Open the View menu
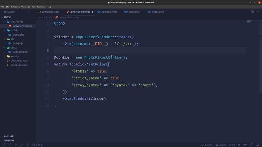This screenshot has width=262, height=147. point(23,7)
